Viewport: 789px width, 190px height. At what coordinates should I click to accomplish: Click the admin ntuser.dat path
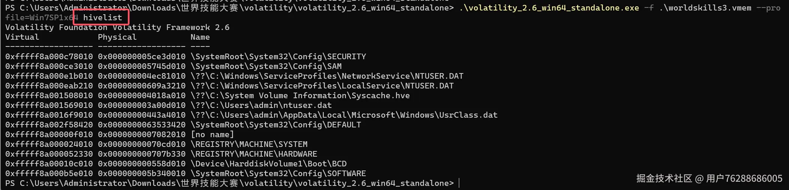[x=261, y=105]
